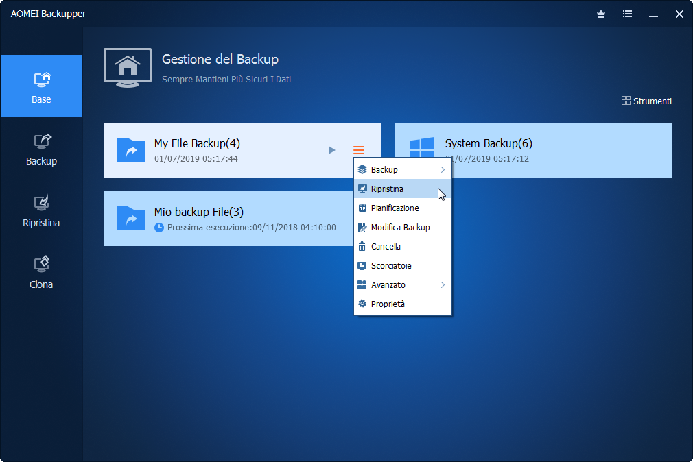Viewport: 693px width, 462px height.
Task: Choose Pianificazione in the context menu
Action: [403, 208]
